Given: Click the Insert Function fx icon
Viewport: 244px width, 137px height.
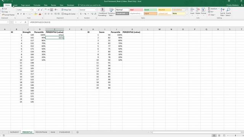Looking at the screenshot, I should tap(26, 22).
